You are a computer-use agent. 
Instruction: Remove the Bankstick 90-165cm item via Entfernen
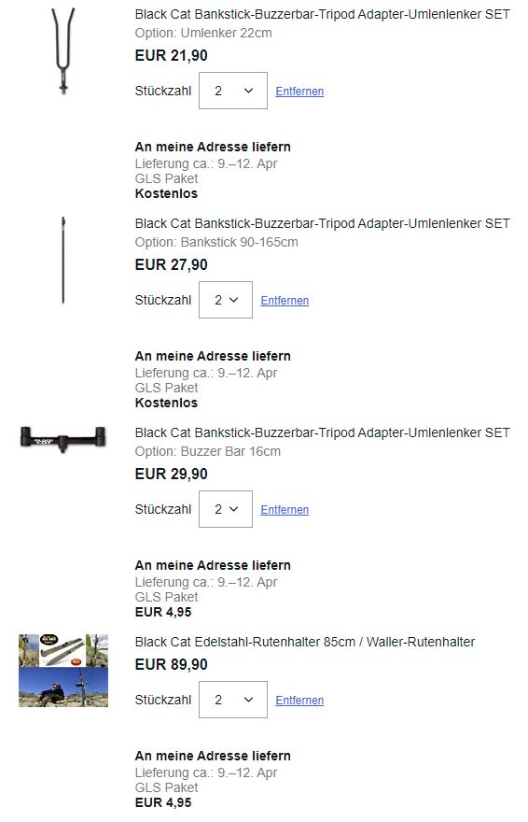point(285,301)
